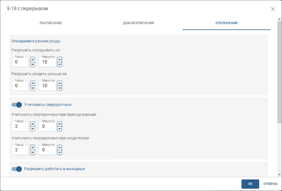Increase overtime hours for early arrival
282x191 pixels.
32,124
